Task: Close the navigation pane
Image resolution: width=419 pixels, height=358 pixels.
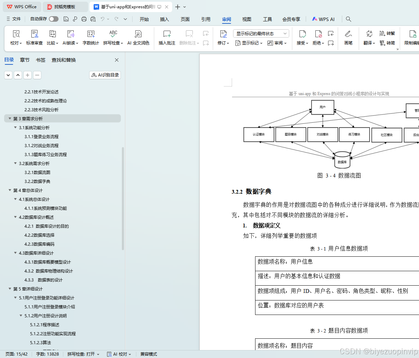Action: point(117,60)
